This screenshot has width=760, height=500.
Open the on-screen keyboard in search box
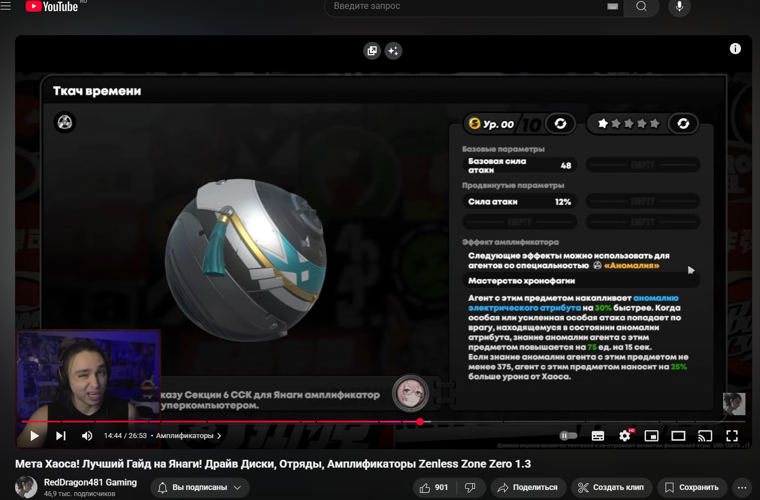(612, 6)
